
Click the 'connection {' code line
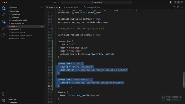(66, 41)
